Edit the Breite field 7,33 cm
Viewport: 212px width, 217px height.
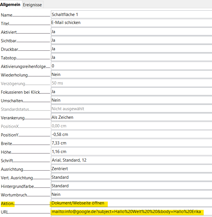click(x=131, y=143)
